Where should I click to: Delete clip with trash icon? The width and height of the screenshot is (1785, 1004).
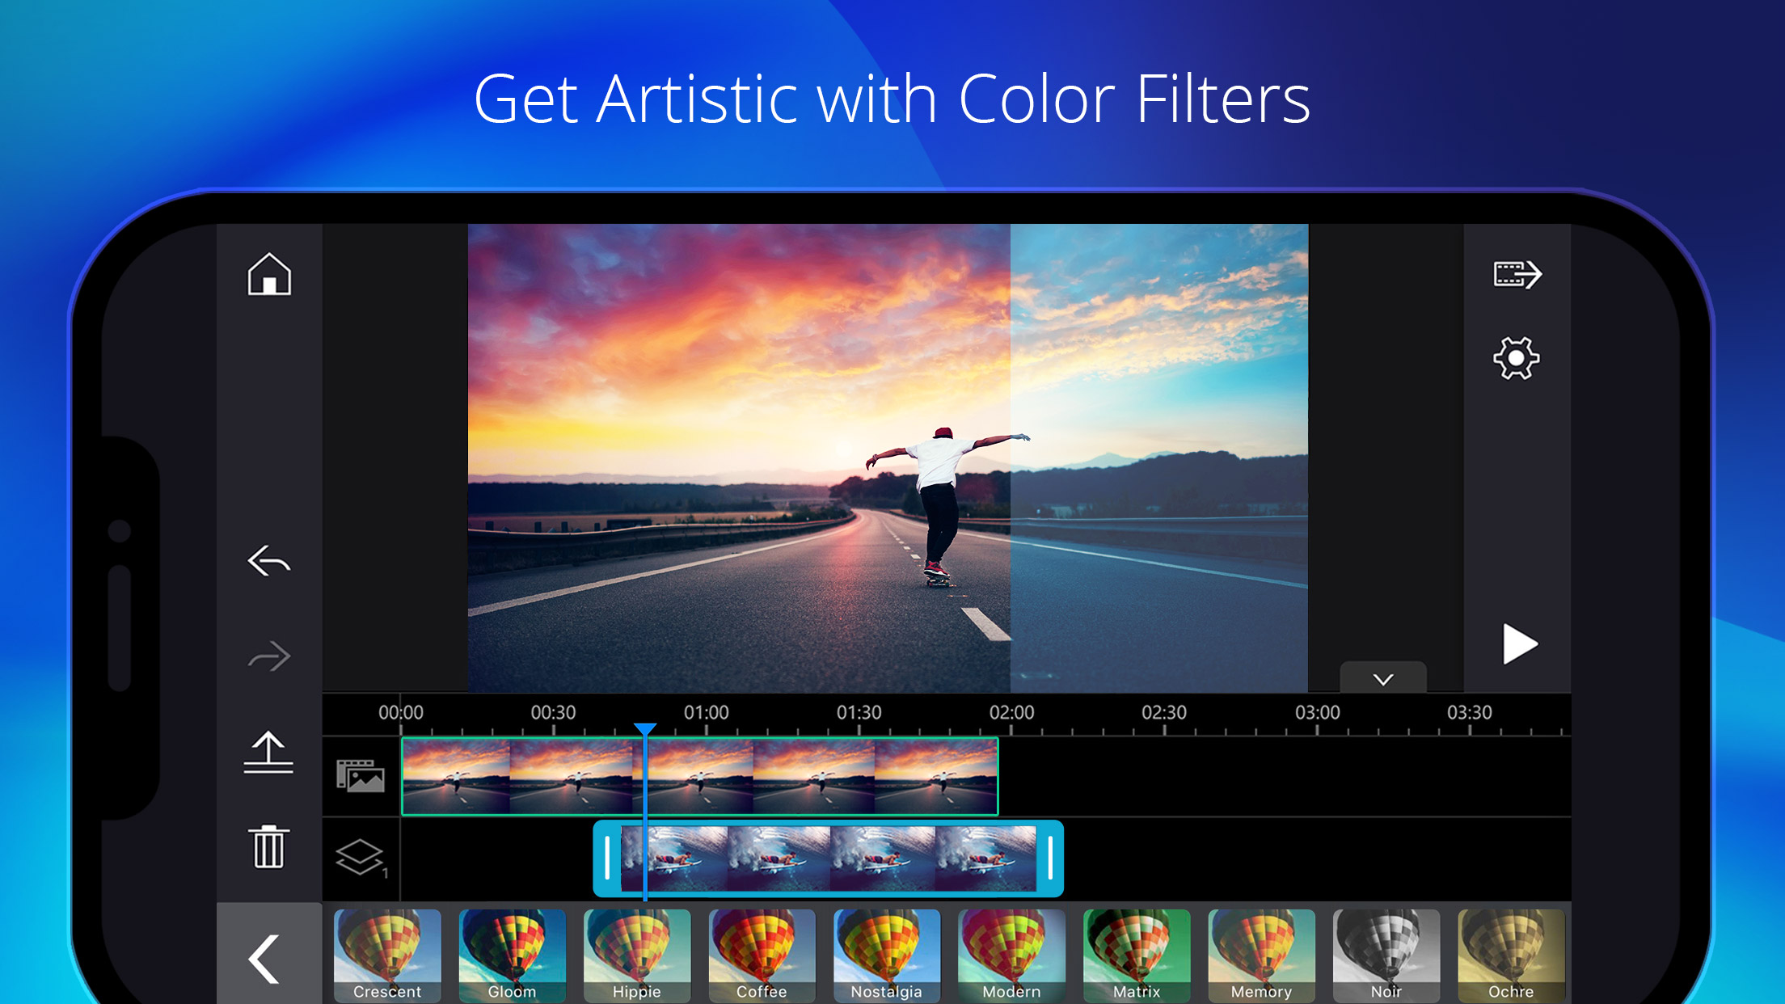click(x=268, y=847)
